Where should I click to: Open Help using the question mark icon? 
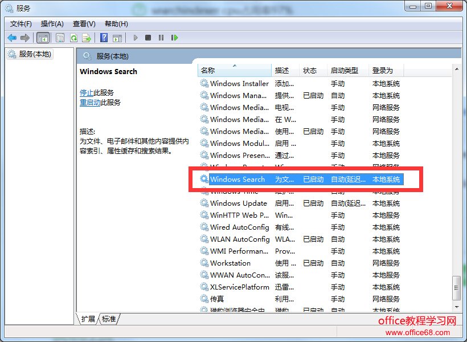point(104,38)
